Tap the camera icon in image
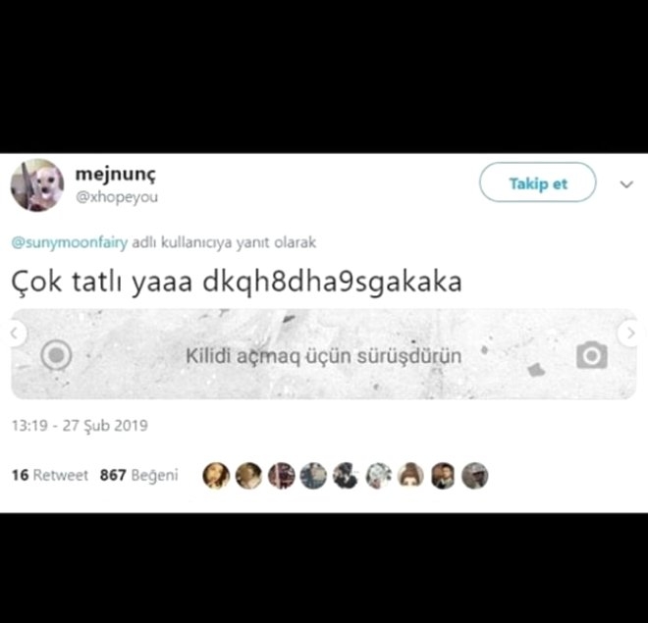The height and width of the screenshot is (623, 648). click(x=592, y=355)
